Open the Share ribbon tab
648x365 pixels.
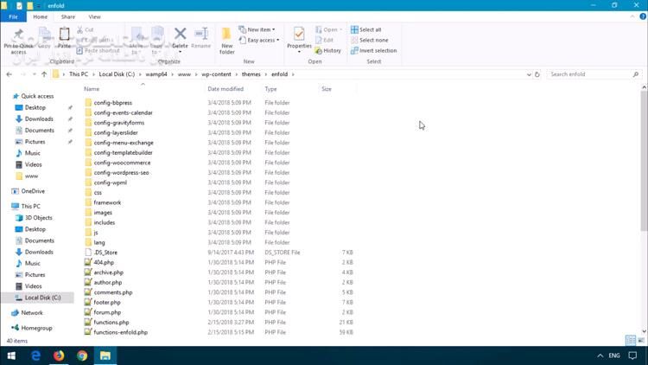tap(67, 16)
